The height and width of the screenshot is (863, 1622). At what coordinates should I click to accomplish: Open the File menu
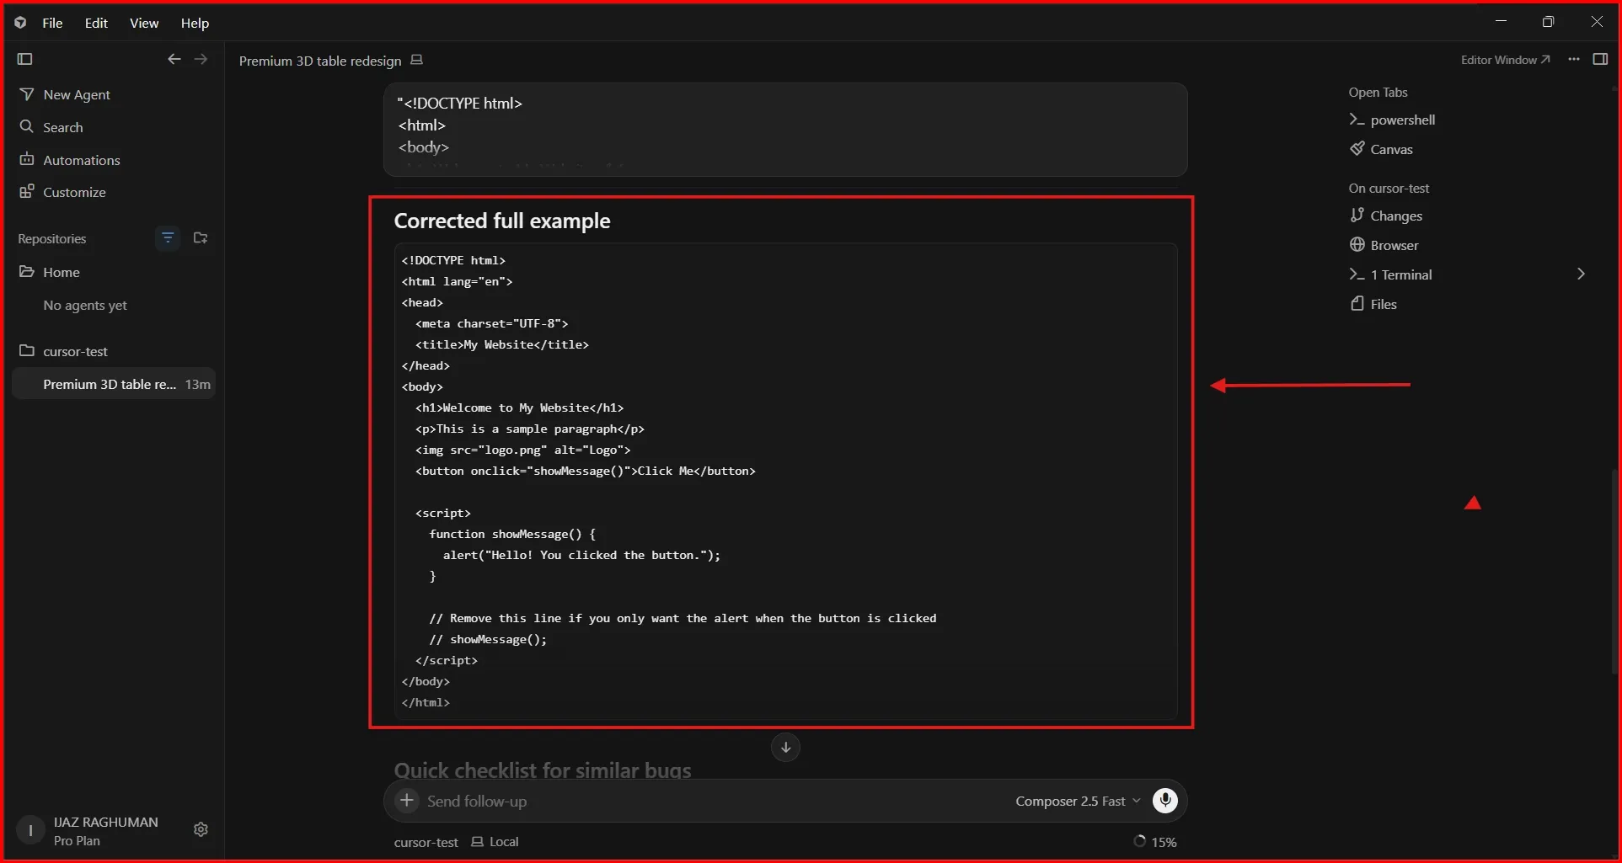click(x=52, y=23)
